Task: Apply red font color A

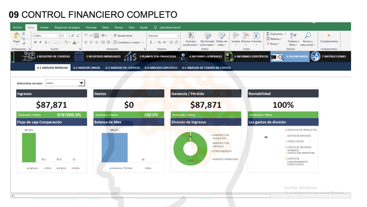Action: point(74,42)
